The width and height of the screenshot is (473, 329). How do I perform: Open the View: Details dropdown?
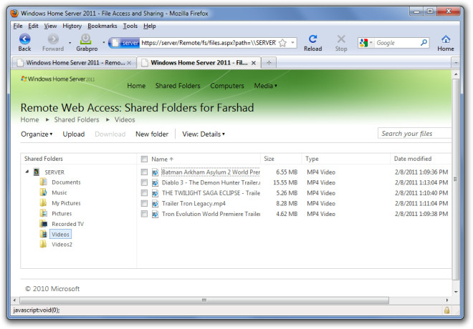pyautogui.click(x=204, y=134)
